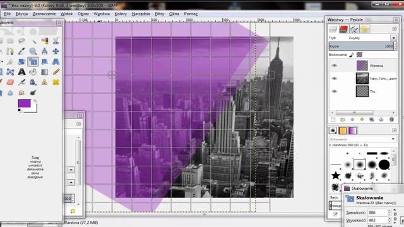Screen dimensions: 404x227
Task: Open the Brushes dock tab configuration menu
Action: (x=394, y=131)
